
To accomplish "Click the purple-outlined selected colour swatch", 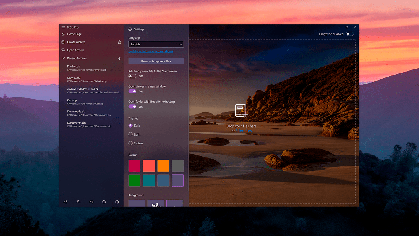I will [x=178, y=180].
